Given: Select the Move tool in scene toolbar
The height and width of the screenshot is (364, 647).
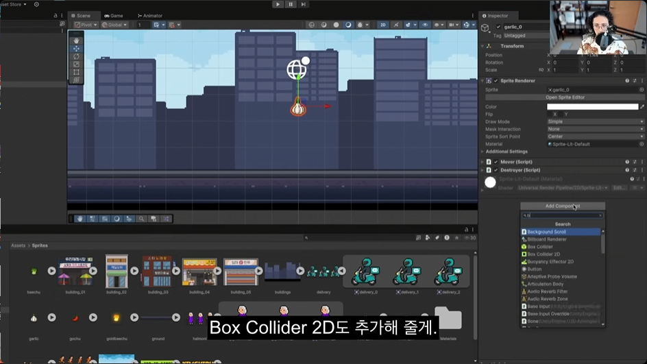Looking at the screenshot, I should [x=76, y=48].
